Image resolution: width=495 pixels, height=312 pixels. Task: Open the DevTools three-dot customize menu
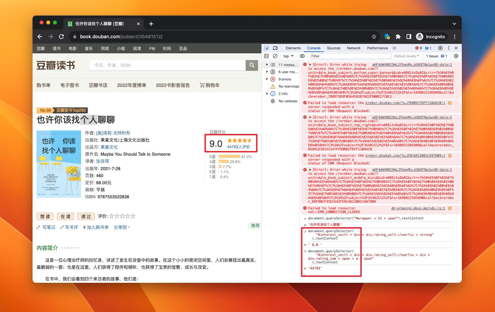point(449,48)
